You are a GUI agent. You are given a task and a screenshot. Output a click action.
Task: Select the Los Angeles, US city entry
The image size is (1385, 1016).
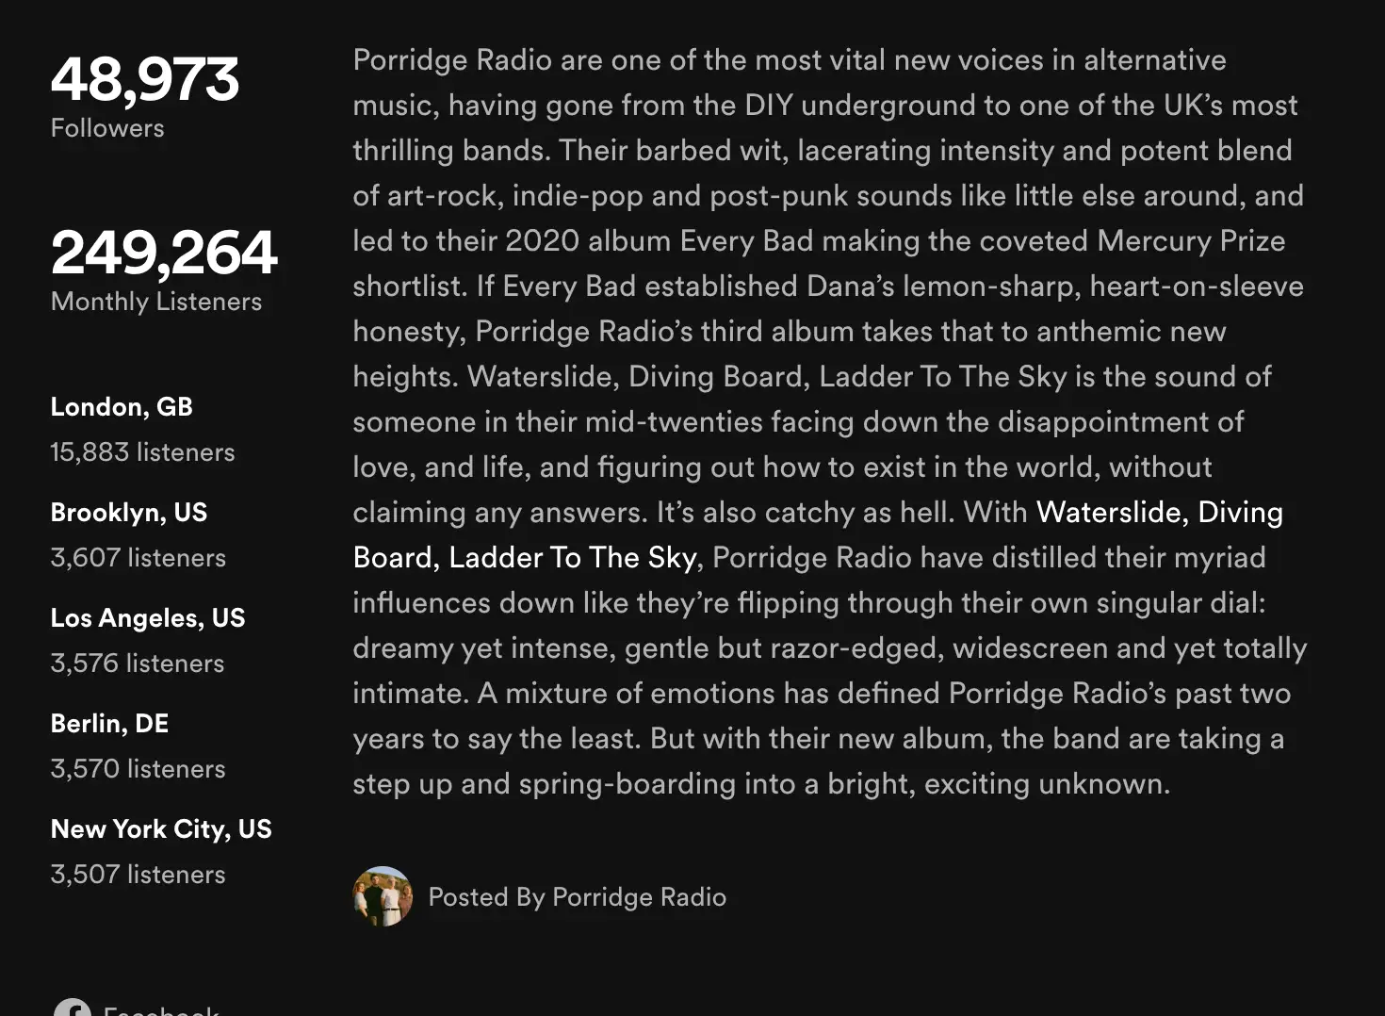click(x=148, y=618)
